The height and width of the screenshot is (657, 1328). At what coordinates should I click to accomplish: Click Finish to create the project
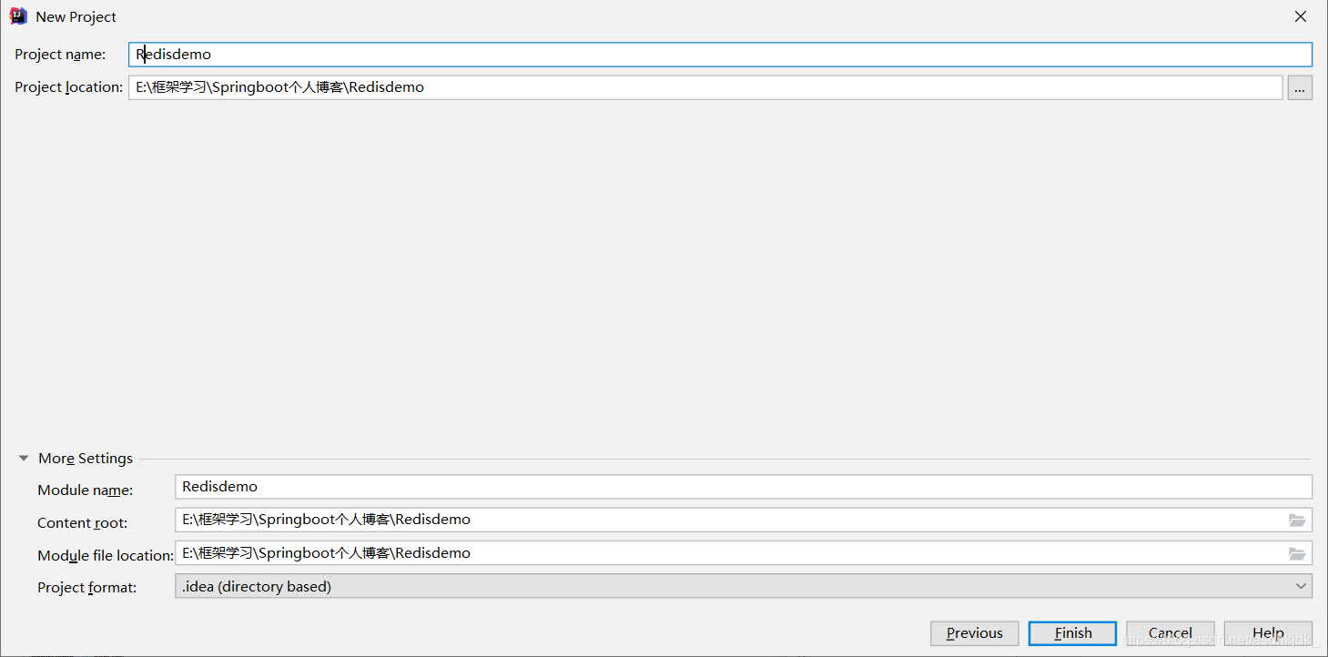[1072, 633]
